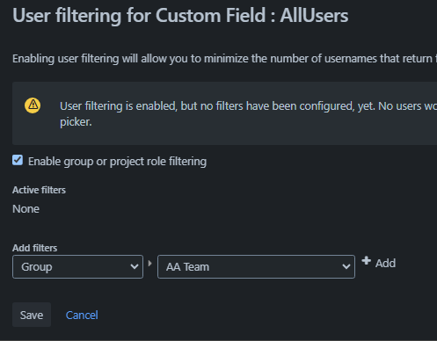Cancel the user filtering changes

point(82,316)
